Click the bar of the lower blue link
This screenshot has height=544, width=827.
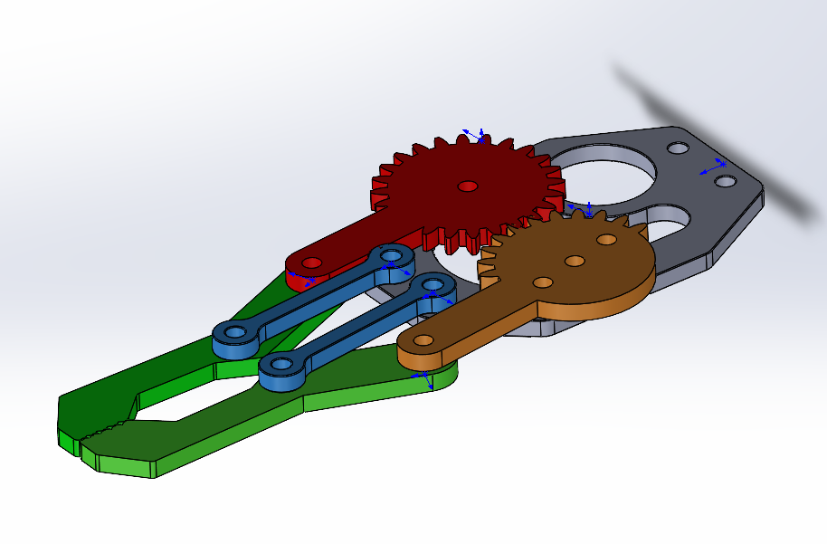pos(357,326)
